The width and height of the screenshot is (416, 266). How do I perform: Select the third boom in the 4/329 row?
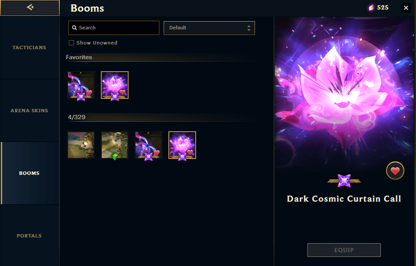(x=148, y=145)
